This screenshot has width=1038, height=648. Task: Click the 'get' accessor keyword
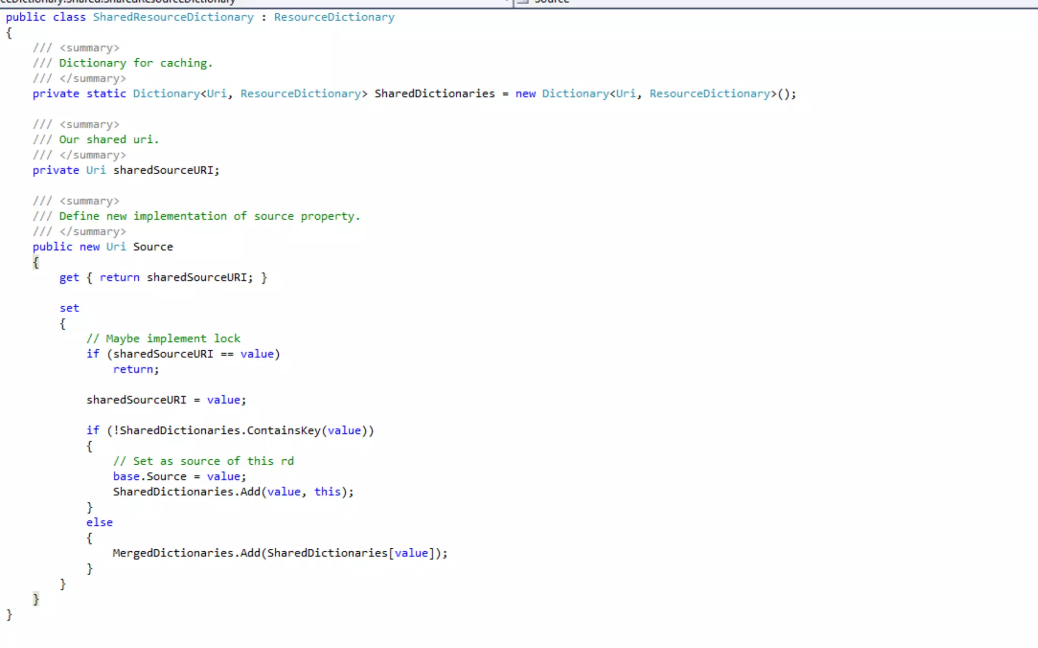[69, 278]
